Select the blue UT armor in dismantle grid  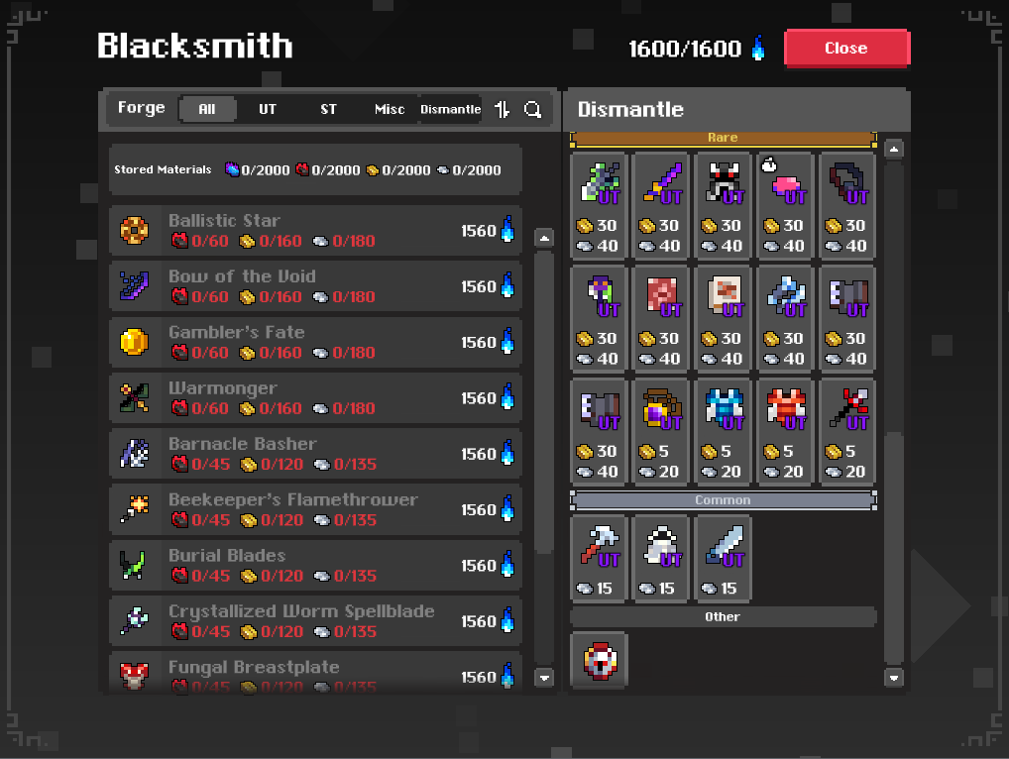tap(724, 430)
